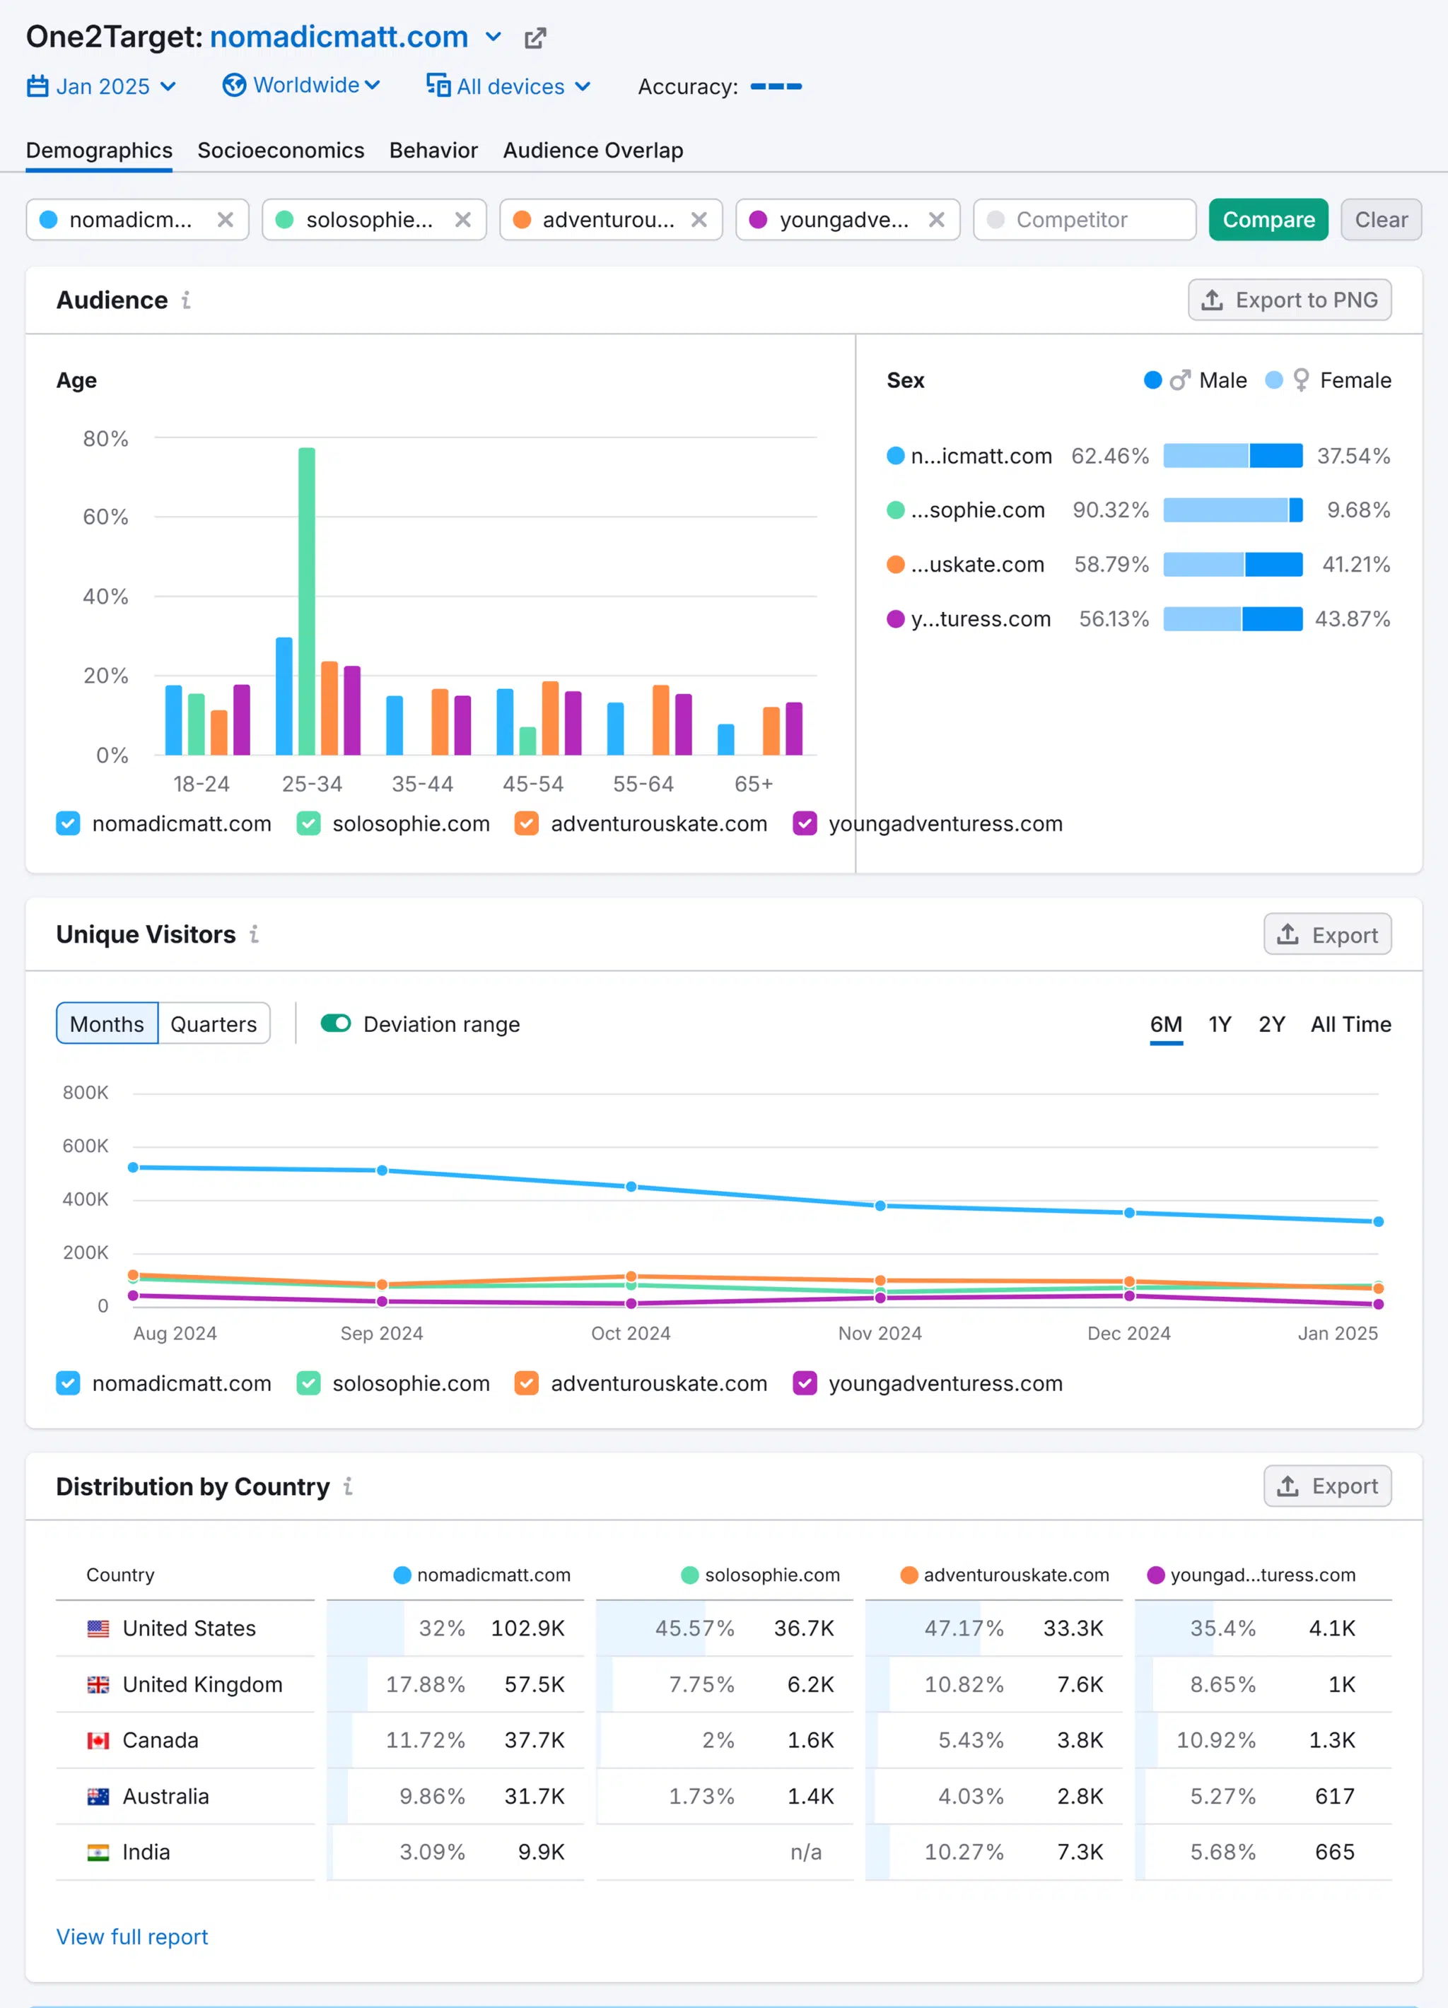Viewport: 1448px width, 2008px height.
Task: Select the 2Y time range
Action: click(x=1272, y=1024)
